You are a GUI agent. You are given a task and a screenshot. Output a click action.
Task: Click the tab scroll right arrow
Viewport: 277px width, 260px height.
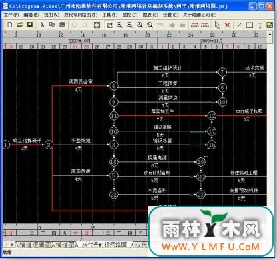[12, 245]
